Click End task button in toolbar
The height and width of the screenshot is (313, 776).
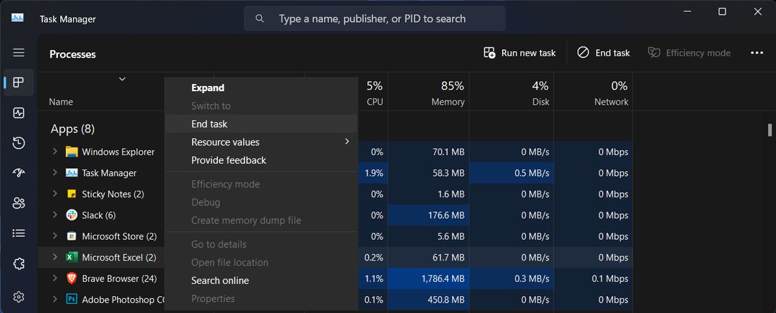(603, 53)
